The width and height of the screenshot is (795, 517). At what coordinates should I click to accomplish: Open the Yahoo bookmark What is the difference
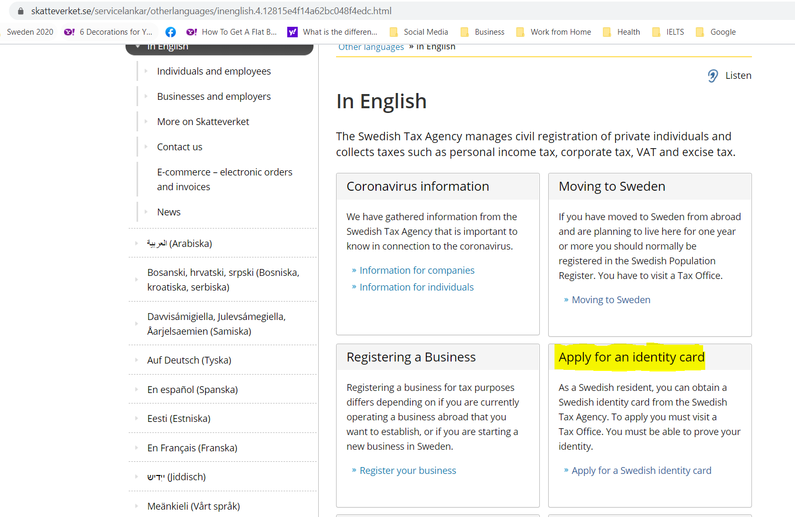tap(332, 32)
